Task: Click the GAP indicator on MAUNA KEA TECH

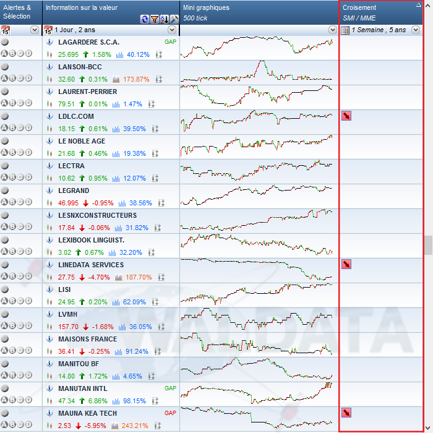Action: point(170,413)
